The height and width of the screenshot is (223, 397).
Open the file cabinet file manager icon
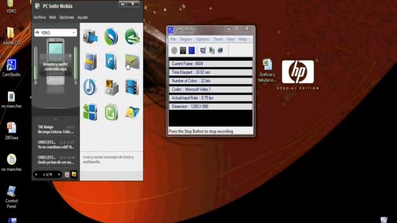pos(91,62)
